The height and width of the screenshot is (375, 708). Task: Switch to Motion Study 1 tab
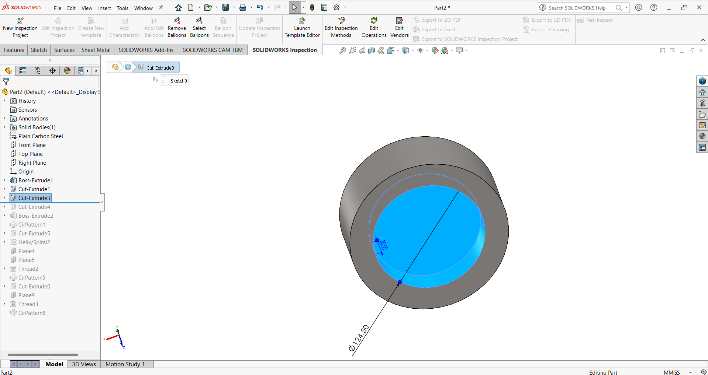pyautogui.click(x=125, y=364)
